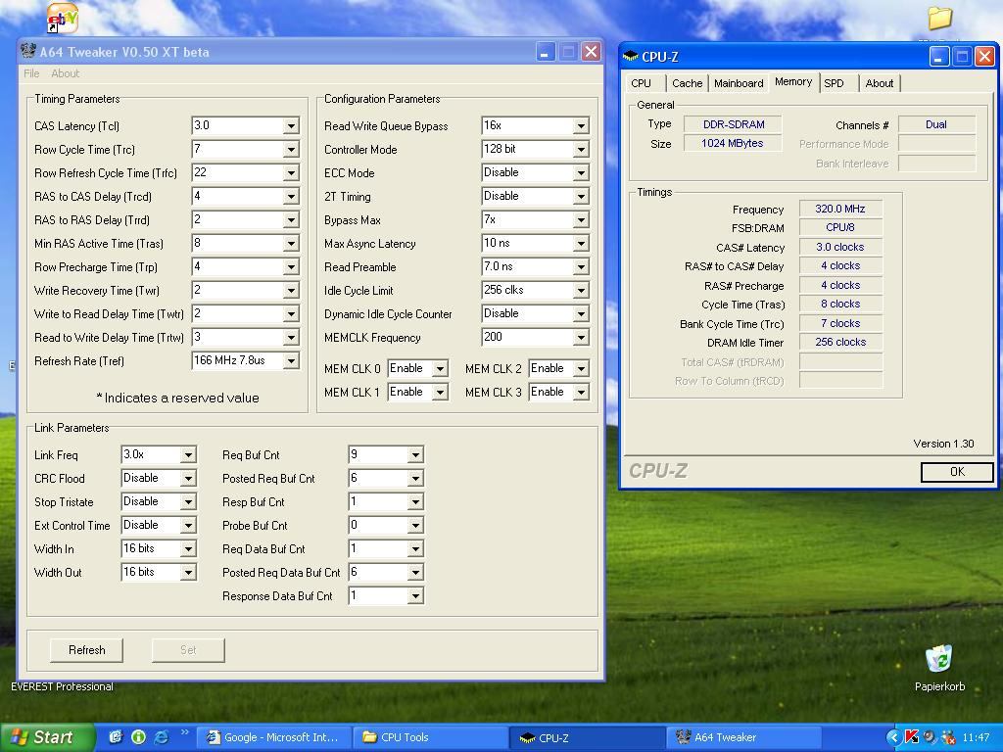The width and height of the screenshot is (1003, 752).
Task: Switch to the About tab in CPU-Z
Action: click(879, 83)
